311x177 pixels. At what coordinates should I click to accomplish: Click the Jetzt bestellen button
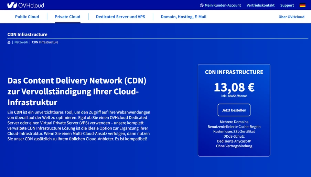234,110
